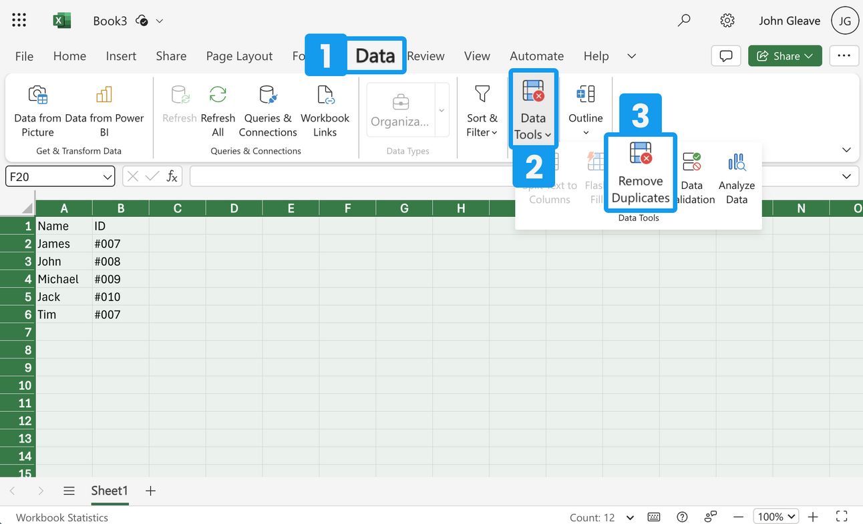This screenshot has width=863, height=524.
Task: Zoom out with the minus button
Action: click(x=738, y=517)
